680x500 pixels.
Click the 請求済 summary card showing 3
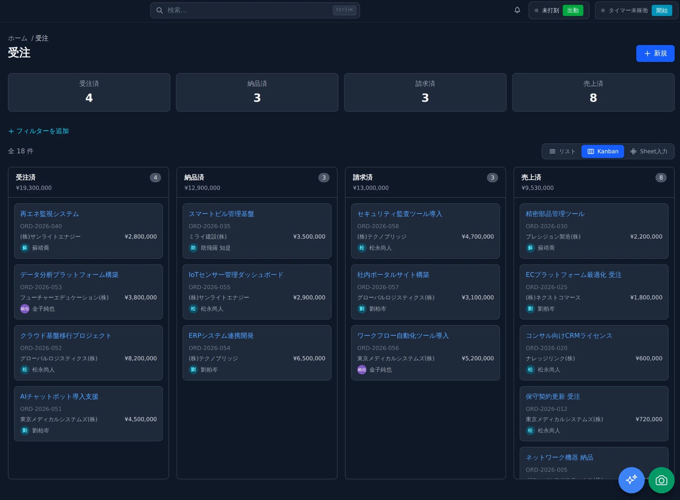tap(425, 92)
